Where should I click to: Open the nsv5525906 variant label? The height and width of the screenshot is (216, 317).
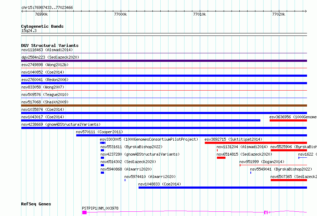pyautogui.click(x=294, y=147)
